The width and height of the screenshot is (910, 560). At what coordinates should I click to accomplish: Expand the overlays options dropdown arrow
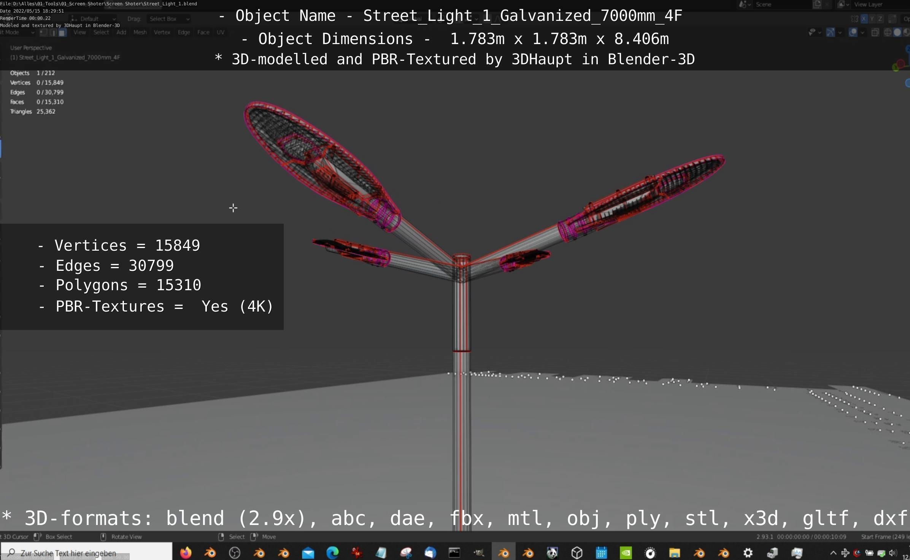[862, 33]
